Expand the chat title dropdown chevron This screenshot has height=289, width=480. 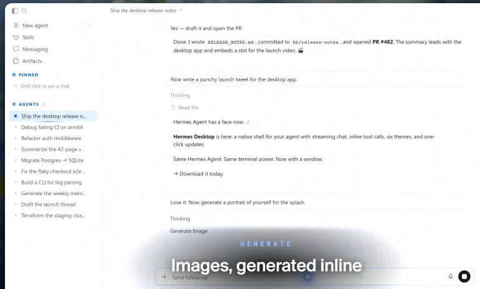pyautogui.click(x=181, y=10)
